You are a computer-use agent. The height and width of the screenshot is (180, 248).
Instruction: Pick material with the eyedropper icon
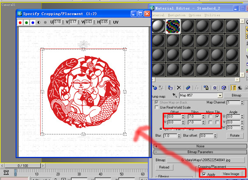point(175,95)
